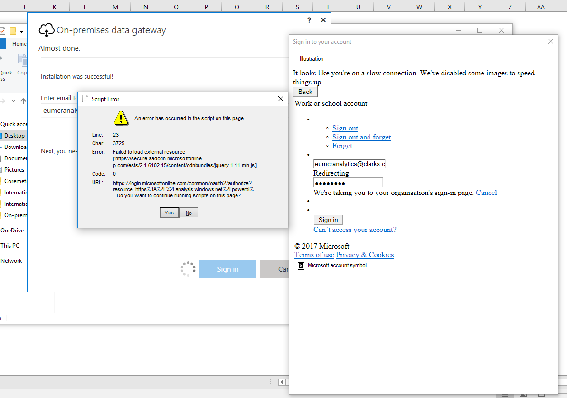Click the Up arrow in File Explorer navigation
This screenshot has height=398, width=567.
coord(23,101)
